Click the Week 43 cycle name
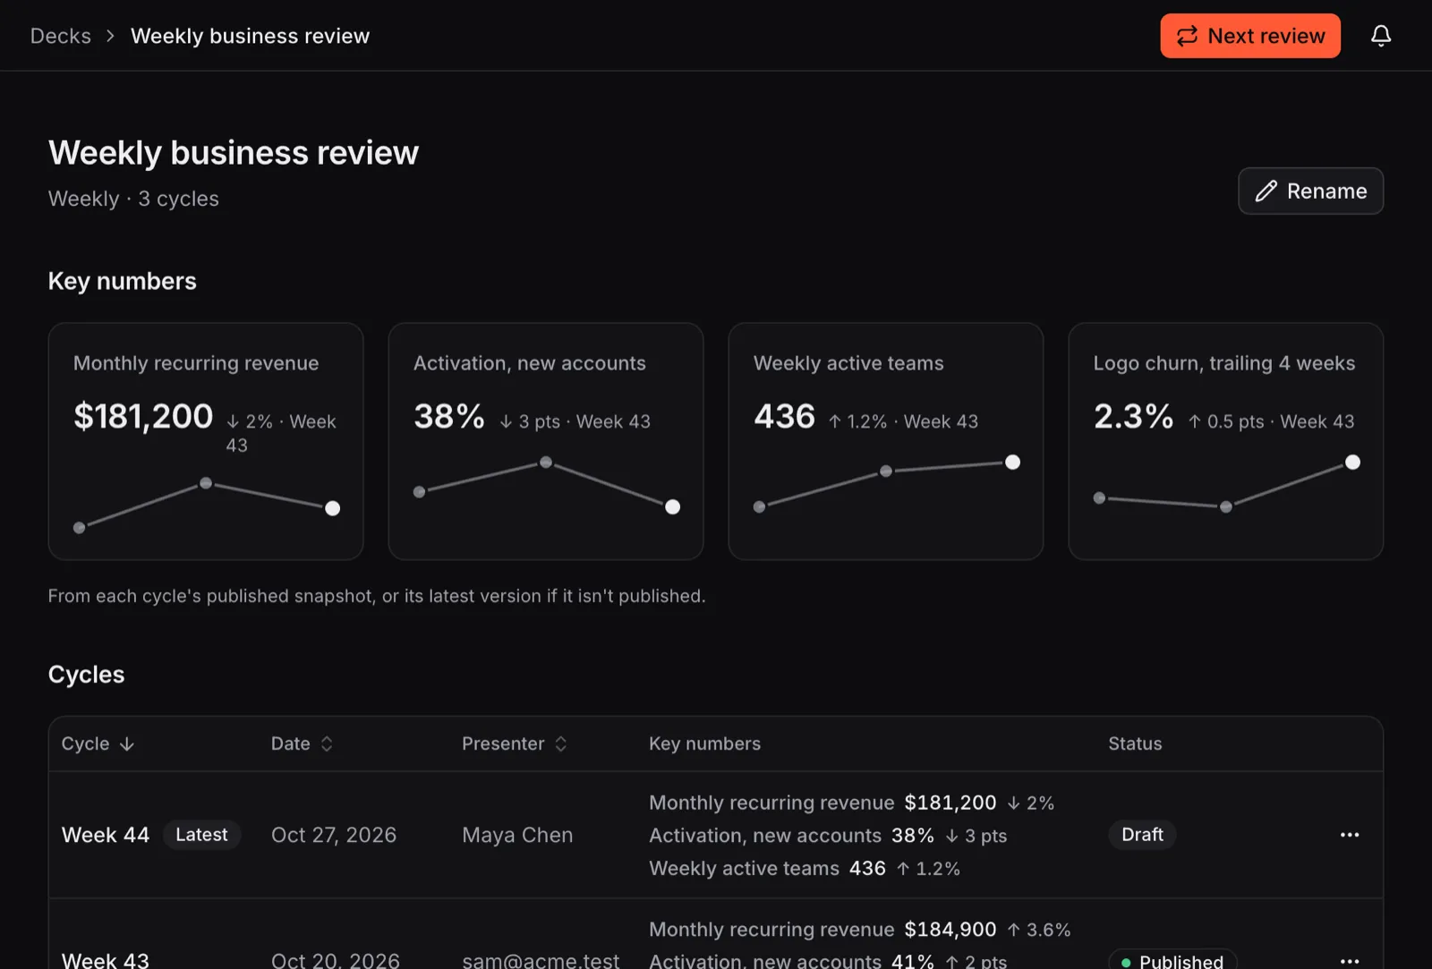Image resolution: width=1432 pixels, height=969 pixels. [106, 960]
